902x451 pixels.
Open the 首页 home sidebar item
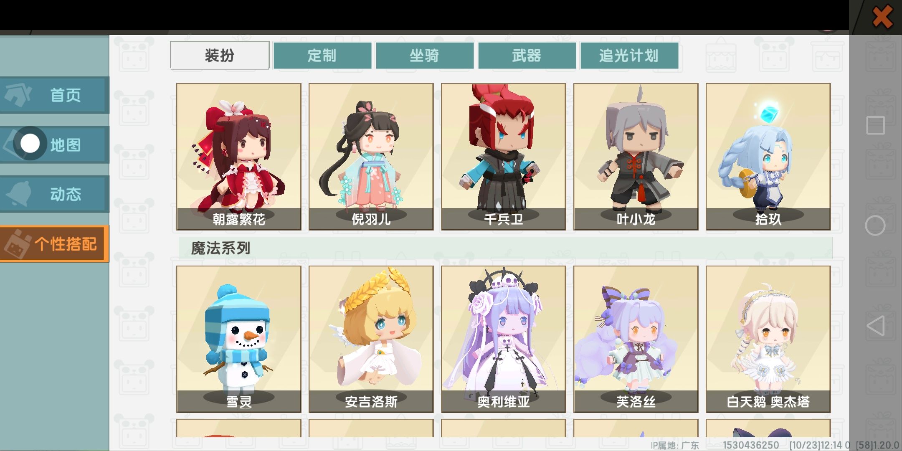[54, 95]
